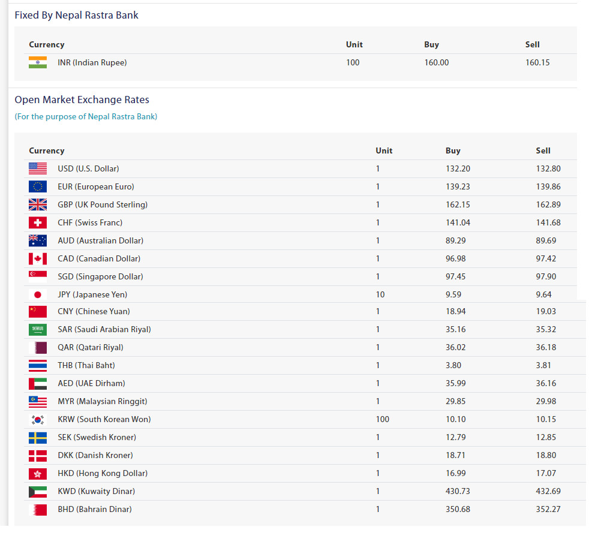
Task: Select the USD sell rate 132.80
Action: point(548,168)
